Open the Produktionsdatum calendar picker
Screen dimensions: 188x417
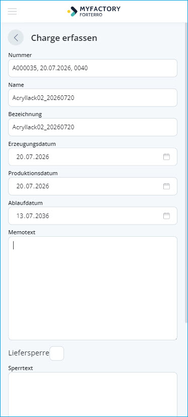166,186
